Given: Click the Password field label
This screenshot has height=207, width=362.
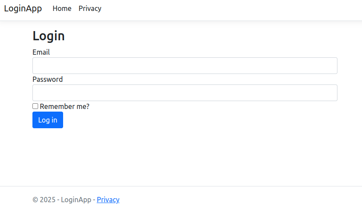Looking at the screenshot, I should coord(47,80).
